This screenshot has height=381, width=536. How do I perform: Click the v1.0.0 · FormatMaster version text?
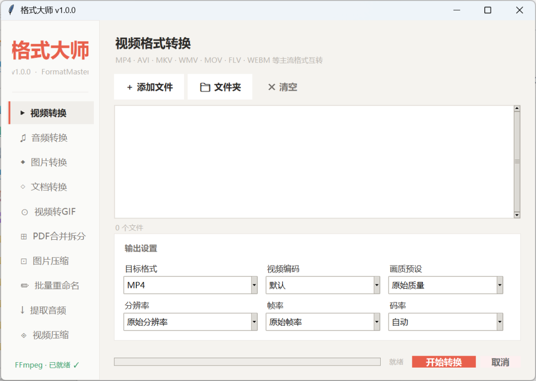point(50,72)
